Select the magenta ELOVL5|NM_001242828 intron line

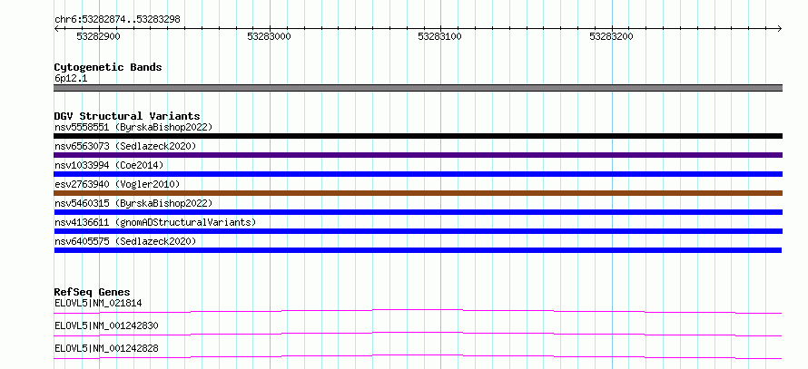pyautogui.click(x=418, y=356)
